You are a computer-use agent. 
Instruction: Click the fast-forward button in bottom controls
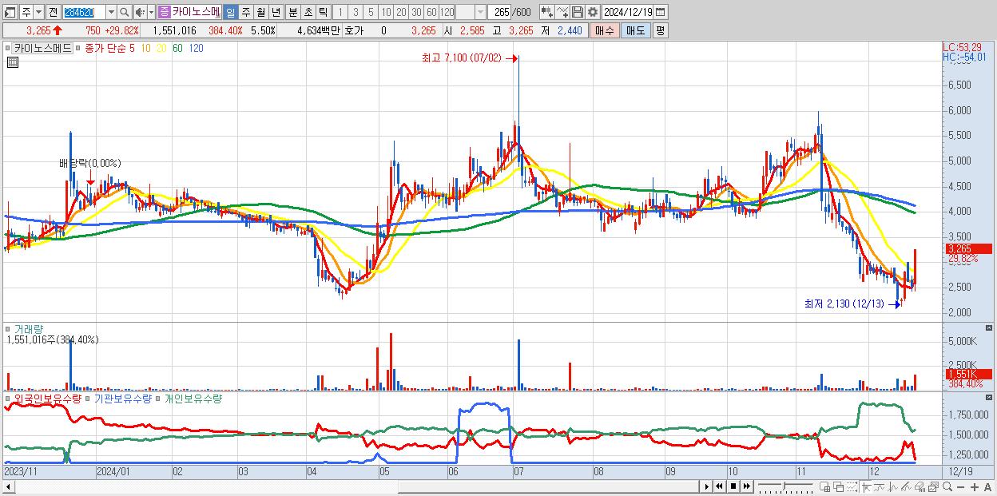click(x=746, y=486)
